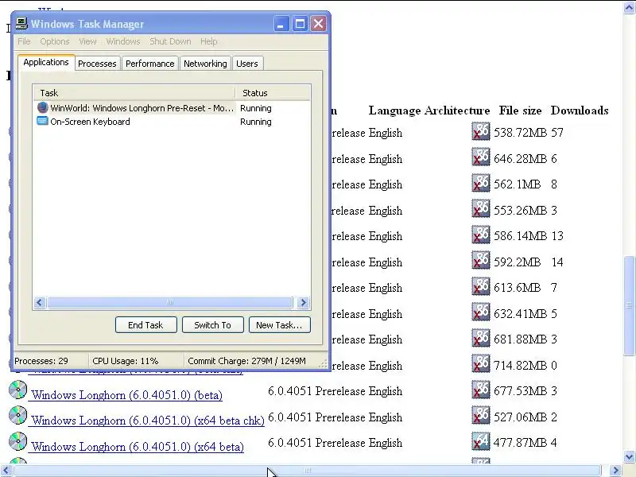Click the End Task button
The height and width of the screenshot is (477, 636).
pyautogui.click(x=145, y=325)
